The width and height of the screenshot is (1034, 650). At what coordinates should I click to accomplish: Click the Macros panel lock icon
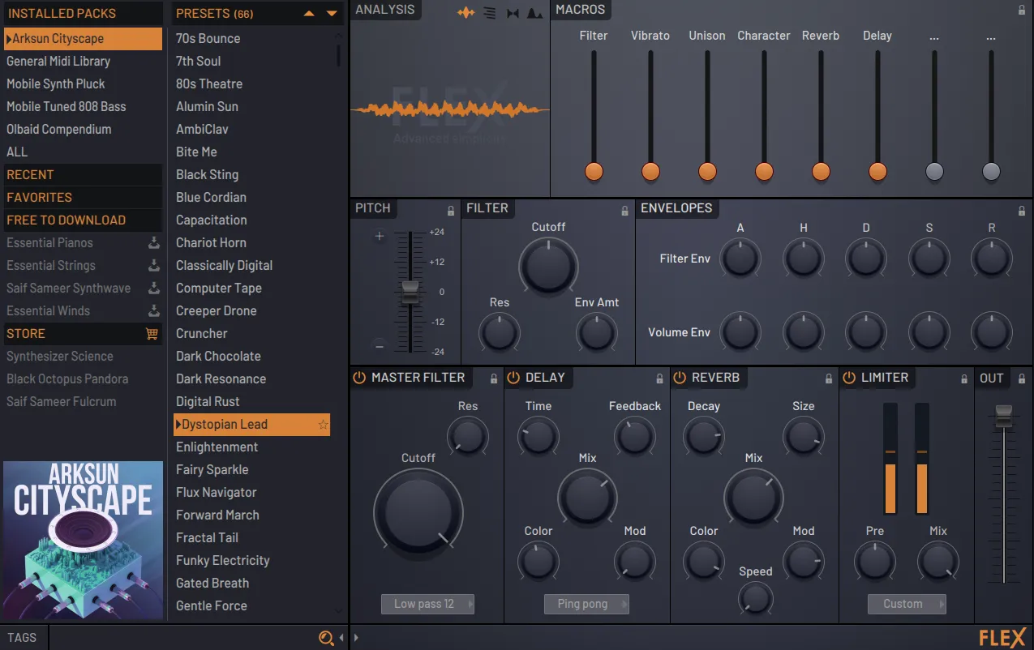click(1022, 11)
